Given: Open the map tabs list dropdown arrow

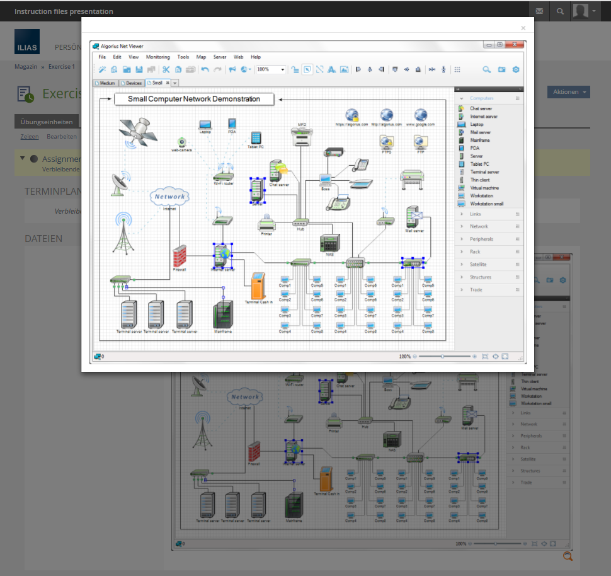Looking at the screenshot, I should click(x=175, y=83).
